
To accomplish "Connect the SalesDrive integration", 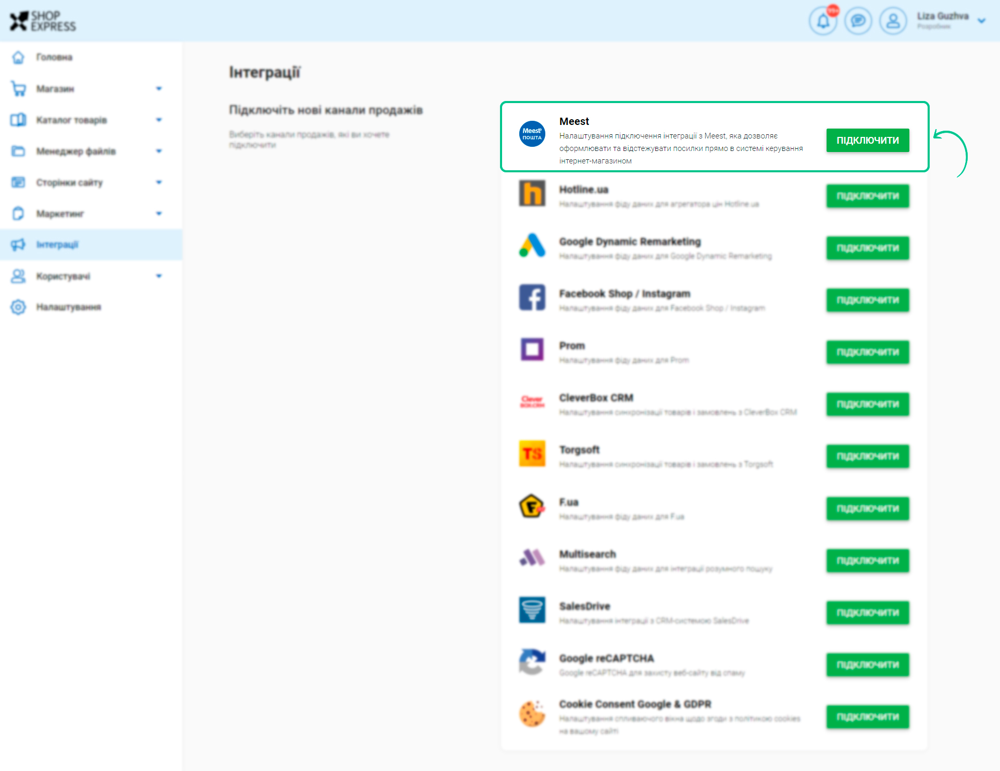I will tap(868, 613).
